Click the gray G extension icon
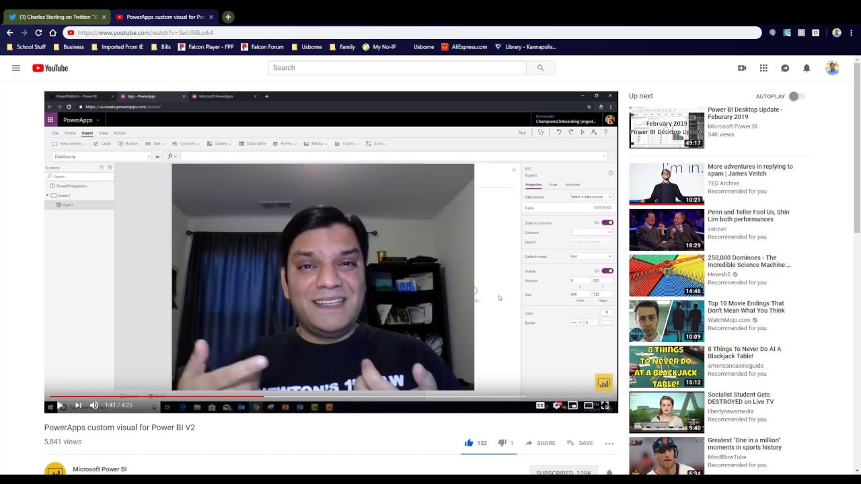 point(801,32)
